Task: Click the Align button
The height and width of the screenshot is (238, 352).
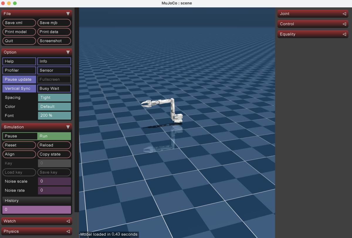Action: click(19, 154)
